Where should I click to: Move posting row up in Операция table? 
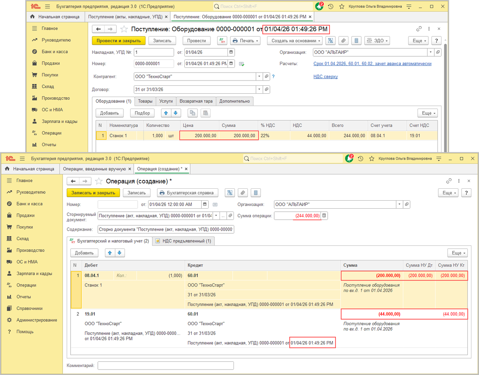[x=110, y=253]
